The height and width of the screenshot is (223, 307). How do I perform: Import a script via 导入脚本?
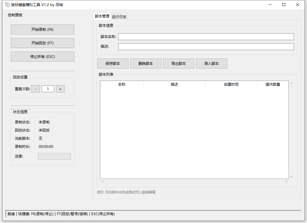212,63
